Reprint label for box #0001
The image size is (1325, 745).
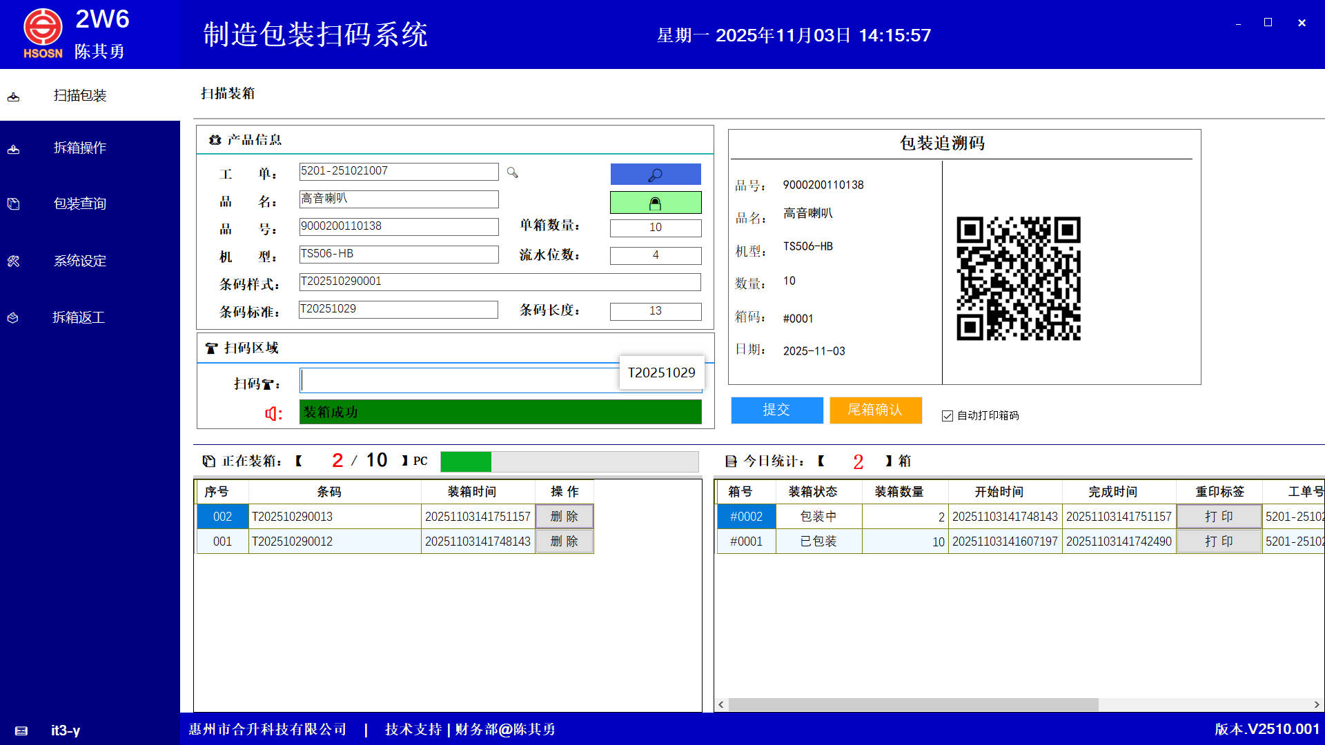coord(1218,542)
